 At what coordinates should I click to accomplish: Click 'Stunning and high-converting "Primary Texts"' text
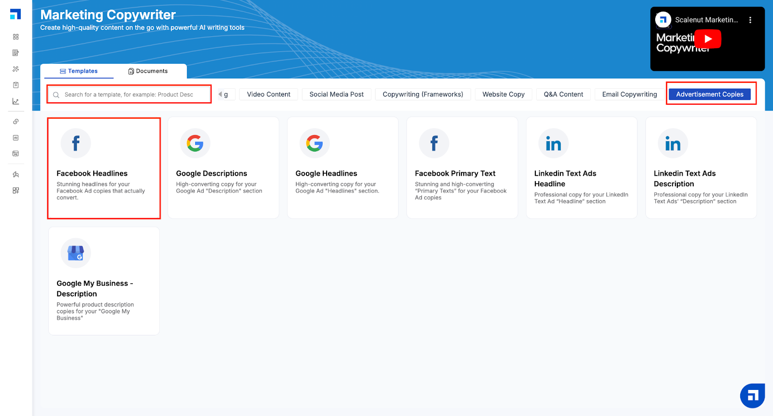tap(460, 191)
